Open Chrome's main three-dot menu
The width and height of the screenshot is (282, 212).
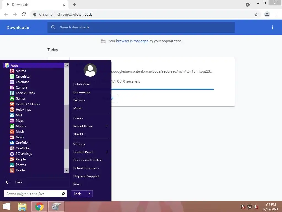[x=276, y=14]
